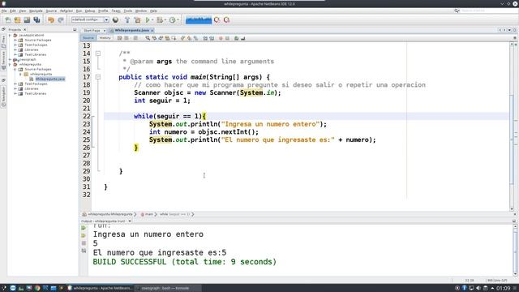Click the Apache NetBeans taskbar entry
Image resolution: width=519 pixels, height=292 pixels.
point(101,289)
